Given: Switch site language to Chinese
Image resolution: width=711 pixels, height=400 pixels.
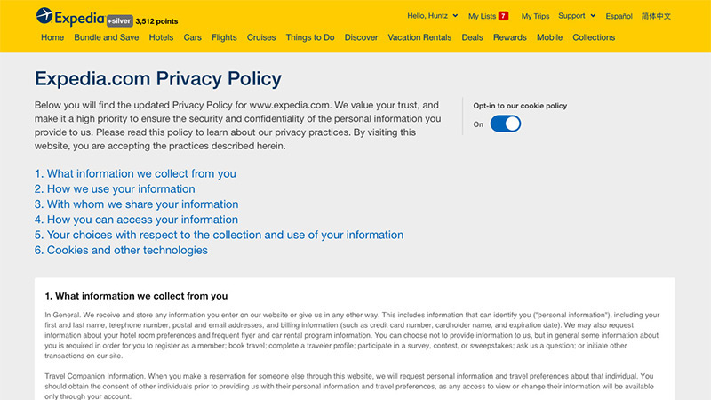Looking at the screenshot, I should point(656,16).
